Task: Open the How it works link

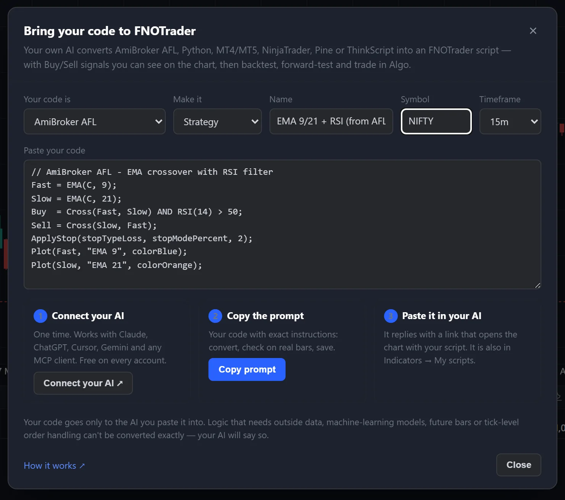Action: (x=54, y=466)
